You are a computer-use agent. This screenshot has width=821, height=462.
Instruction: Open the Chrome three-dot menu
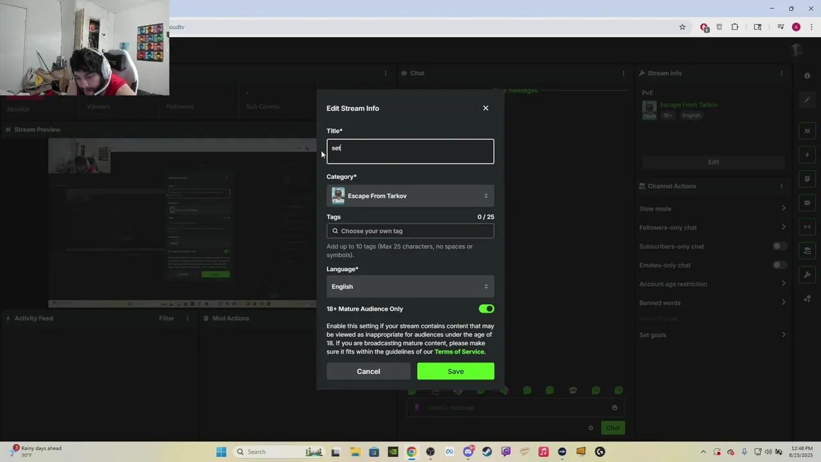tap(811, 27)
